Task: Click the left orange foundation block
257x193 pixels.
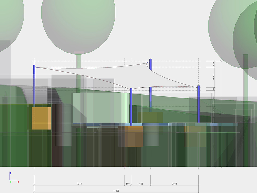Action: point(41,118)
